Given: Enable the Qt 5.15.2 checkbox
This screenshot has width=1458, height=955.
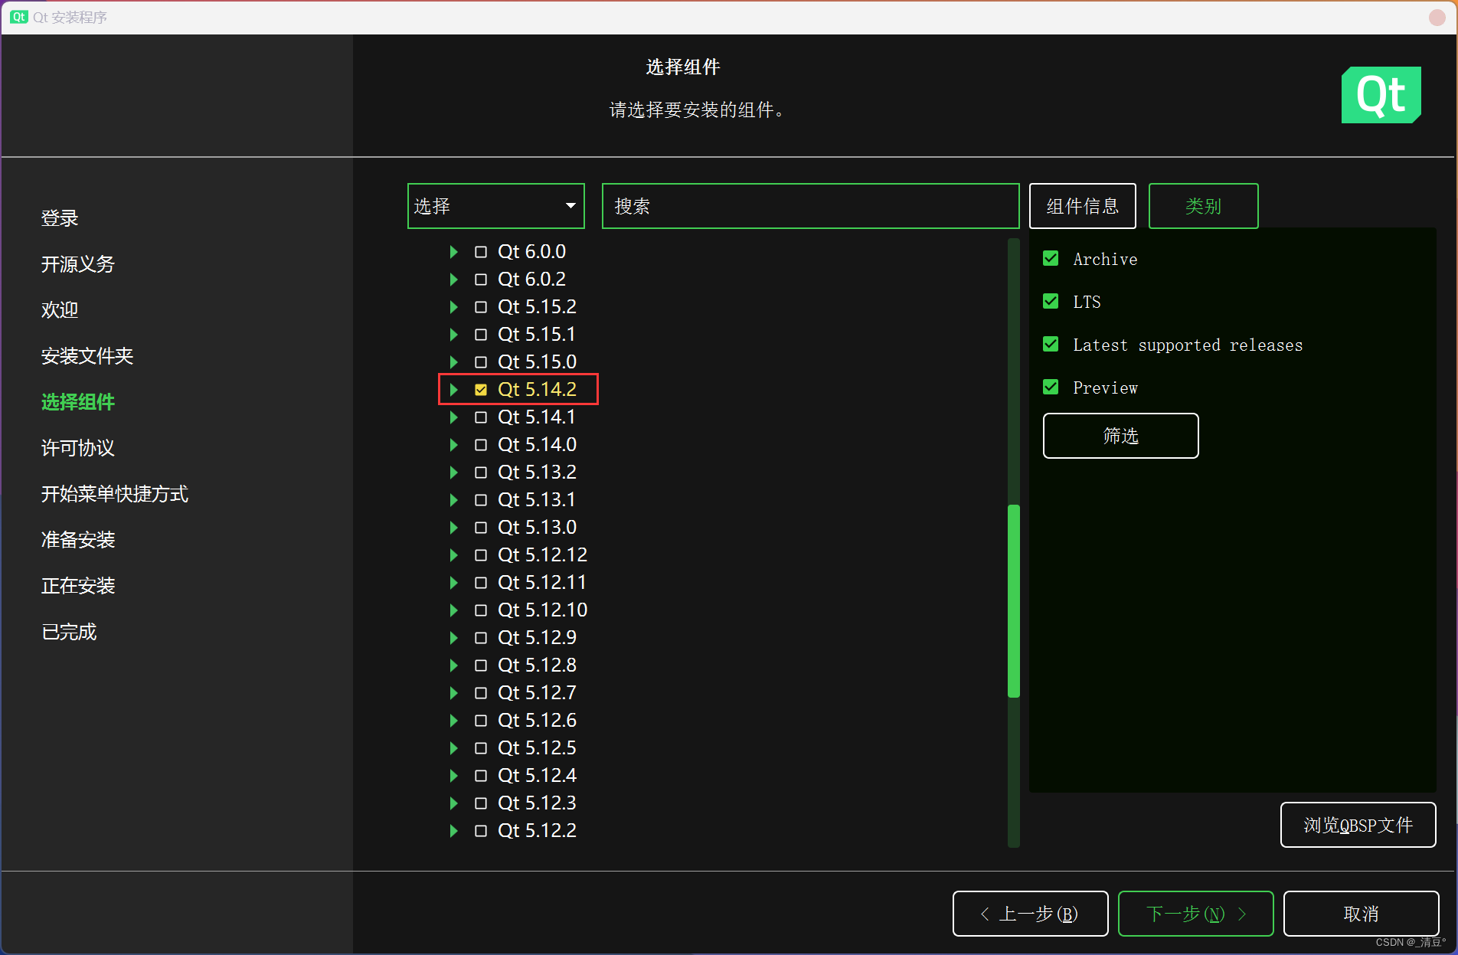Looking at the screenshot, I should point(481,307).
